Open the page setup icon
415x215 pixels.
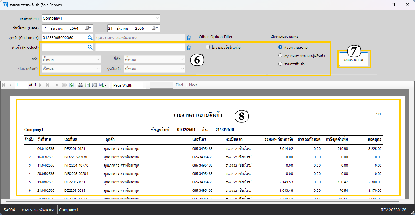coord(95,85)
